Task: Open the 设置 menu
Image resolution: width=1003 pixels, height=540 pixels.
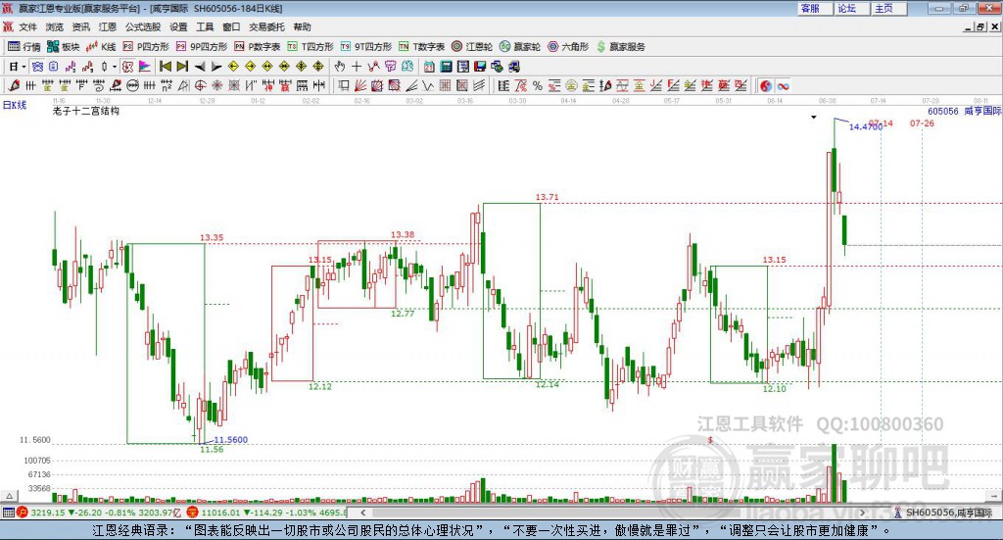Action: coord(178,26)
